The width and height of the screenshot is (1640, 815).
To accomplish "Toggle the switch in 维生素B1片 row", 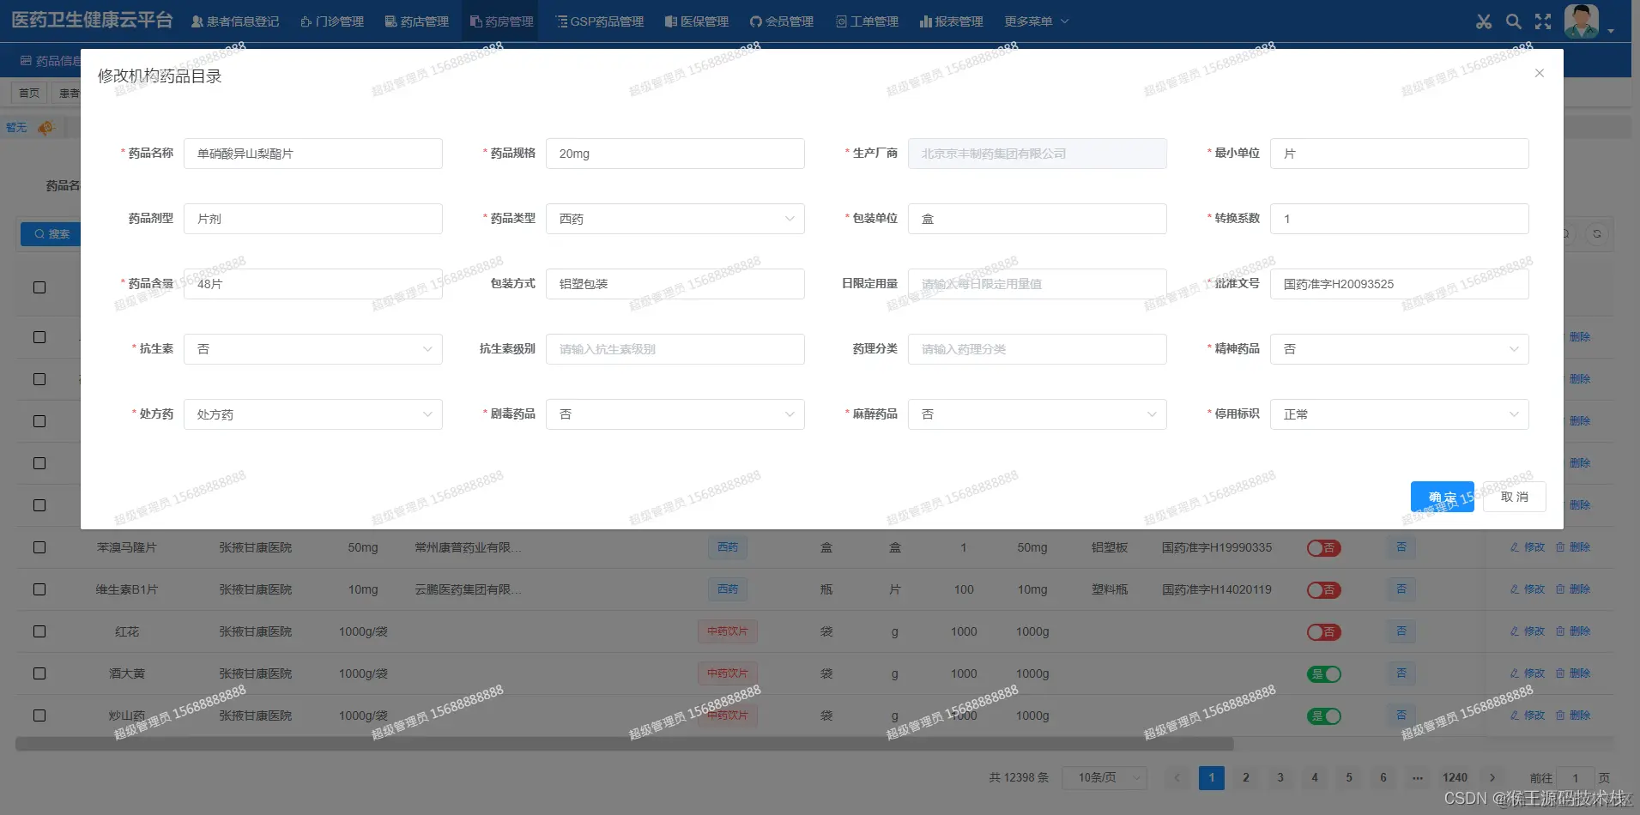I will click(x=1323, y=590).
